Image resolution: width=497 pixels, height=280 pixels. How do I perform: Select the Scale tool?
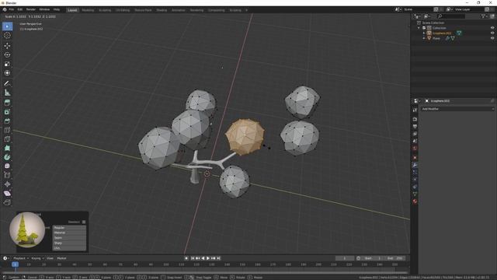pyautogui.click(x=7, y=64)
